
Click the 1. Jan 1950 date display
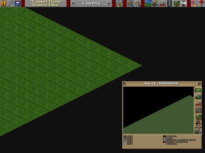91,4
